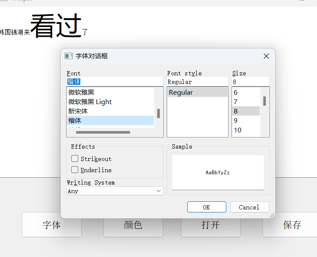Choose 新宋体 from the font list
Image resolution: width=317 pixels, height=257 pixels.
point(78,111)
